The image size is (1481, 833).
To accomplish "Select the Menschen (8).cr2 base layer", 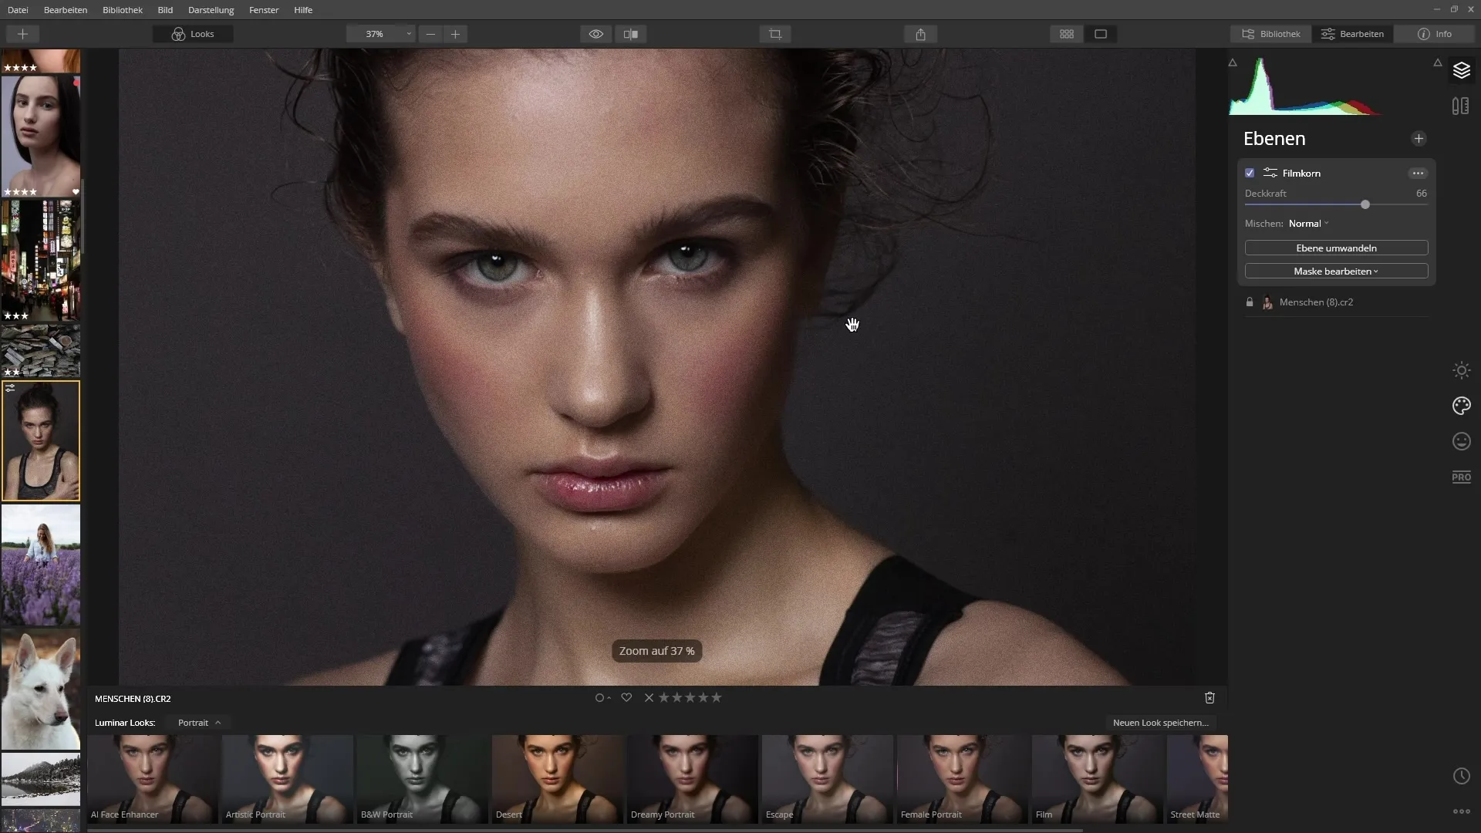I will click(1336, 302).
